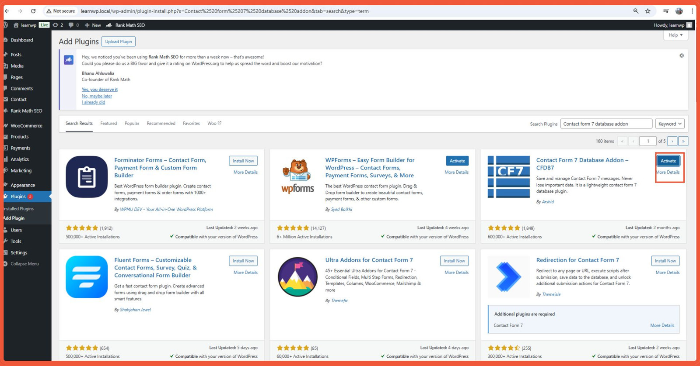Click the 'I already did' link
This screenshot has height=366, width=700.
(93, 102)
